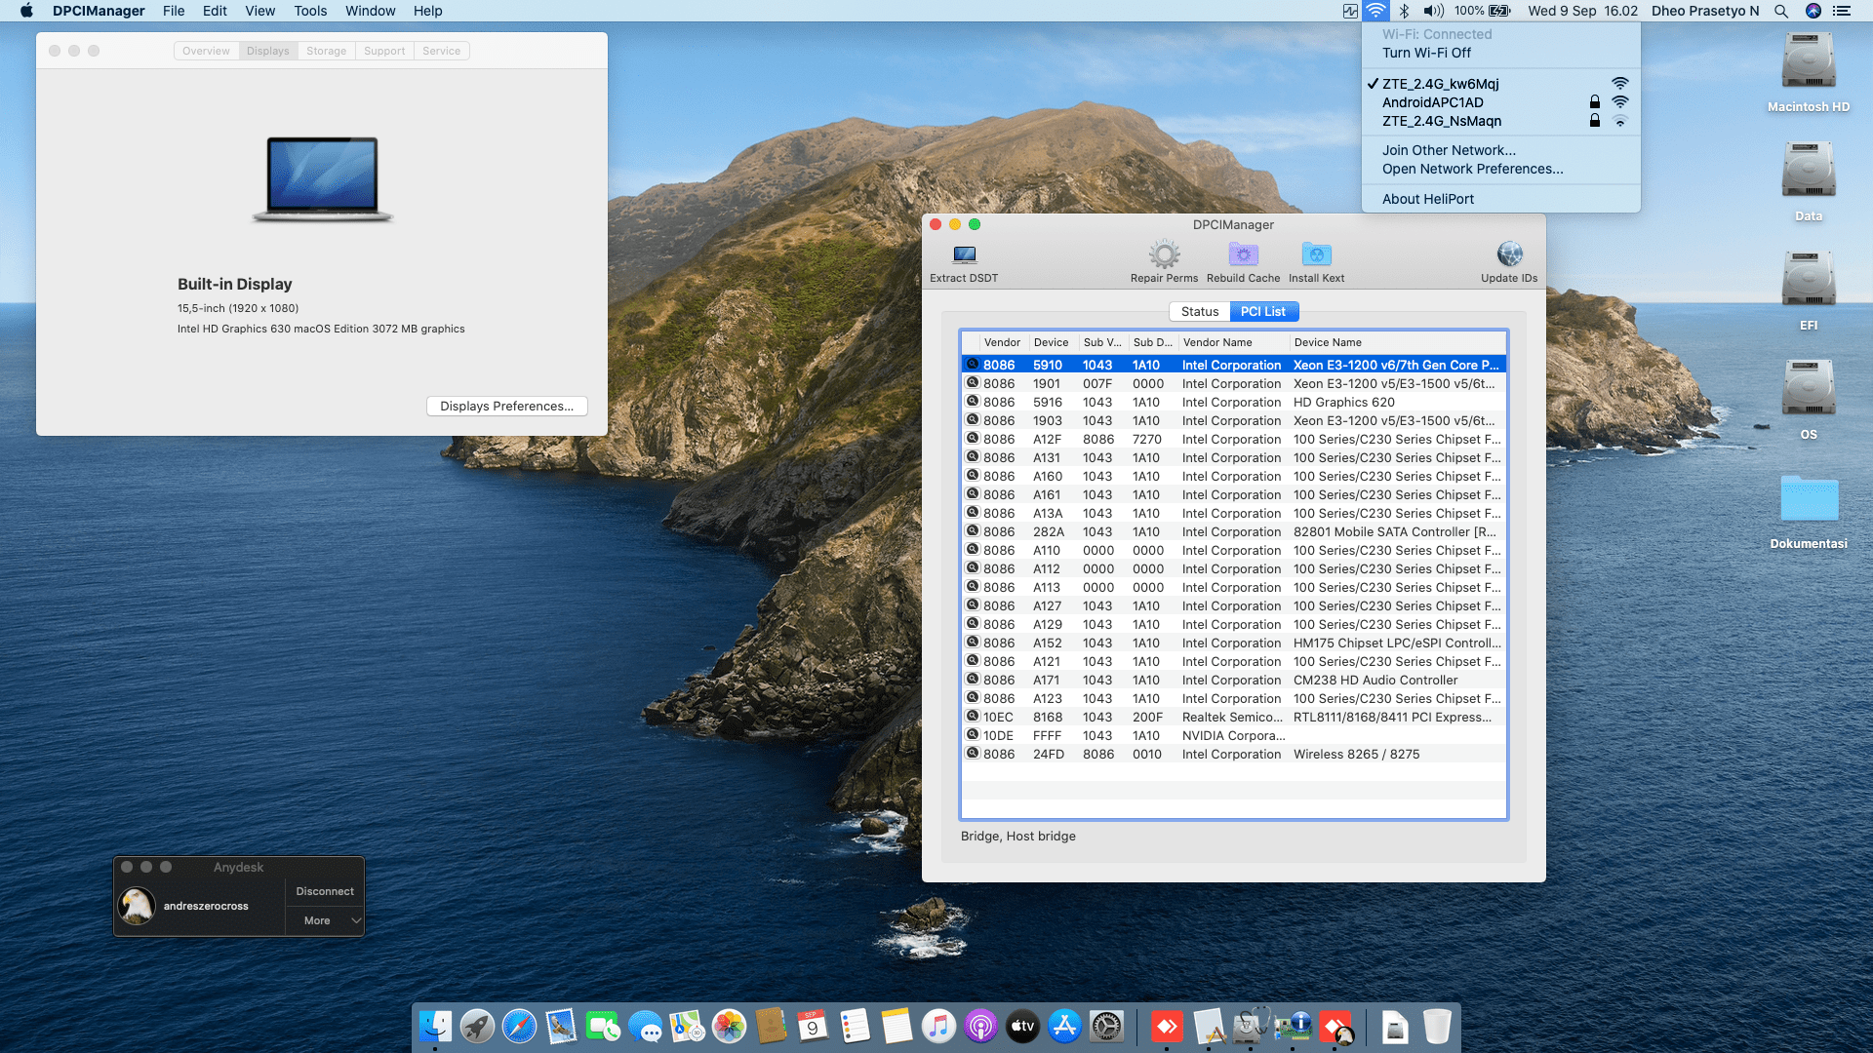Switch to the Overview tab in the system info window
1873x1053 pixels.
[x=206, y=51]
